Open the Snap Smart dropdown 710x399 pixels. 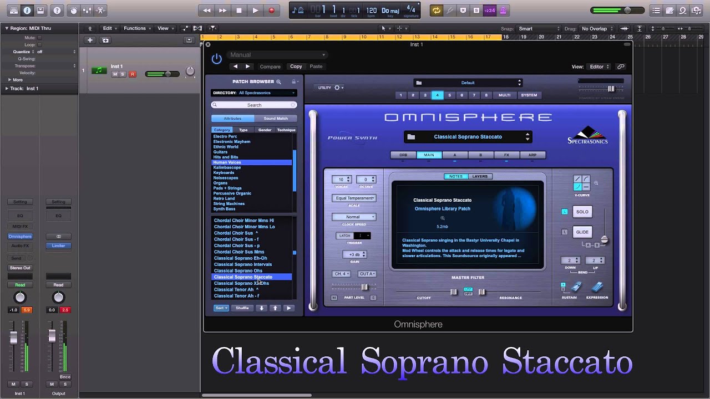(x=539, y=29)
